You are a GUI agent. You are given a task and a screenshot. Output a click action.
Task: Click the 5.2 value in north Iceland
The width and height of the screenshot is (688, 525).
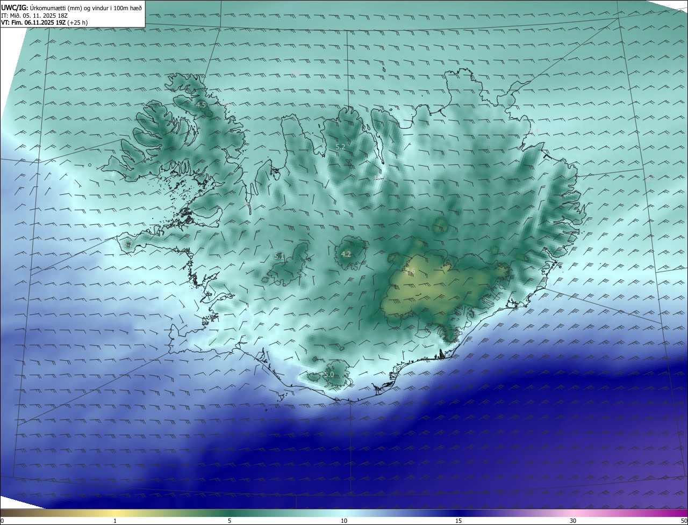[x=340, y=147]
